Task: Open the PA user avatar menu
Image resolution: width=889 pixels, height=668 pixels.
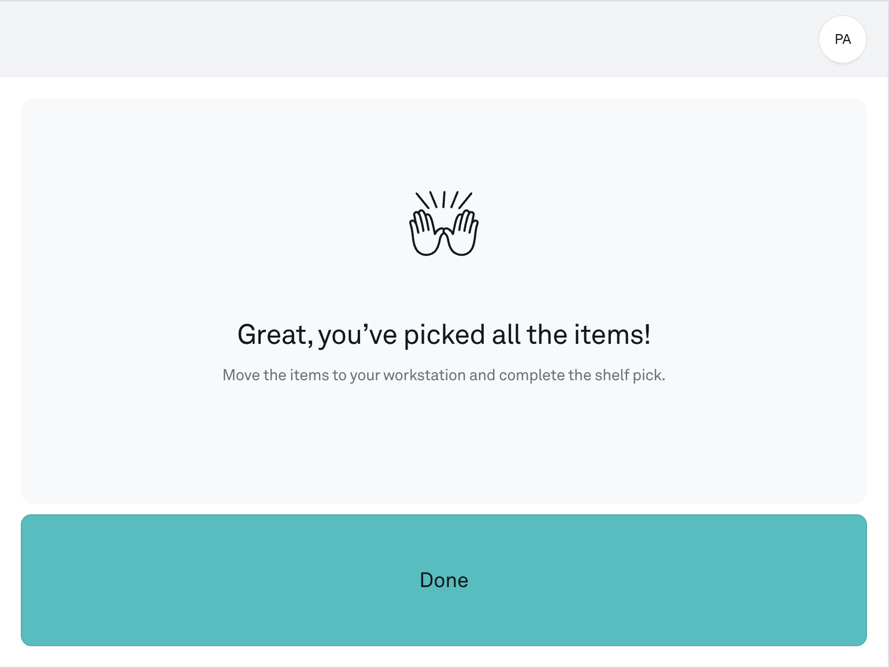Action: [x=842, y=39]
